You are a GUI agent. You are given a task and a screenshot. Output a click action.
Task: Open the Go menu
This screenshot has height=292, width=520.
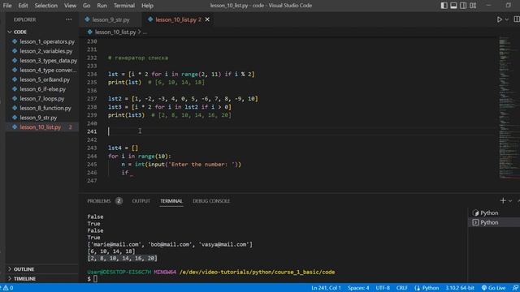point(87,6)
